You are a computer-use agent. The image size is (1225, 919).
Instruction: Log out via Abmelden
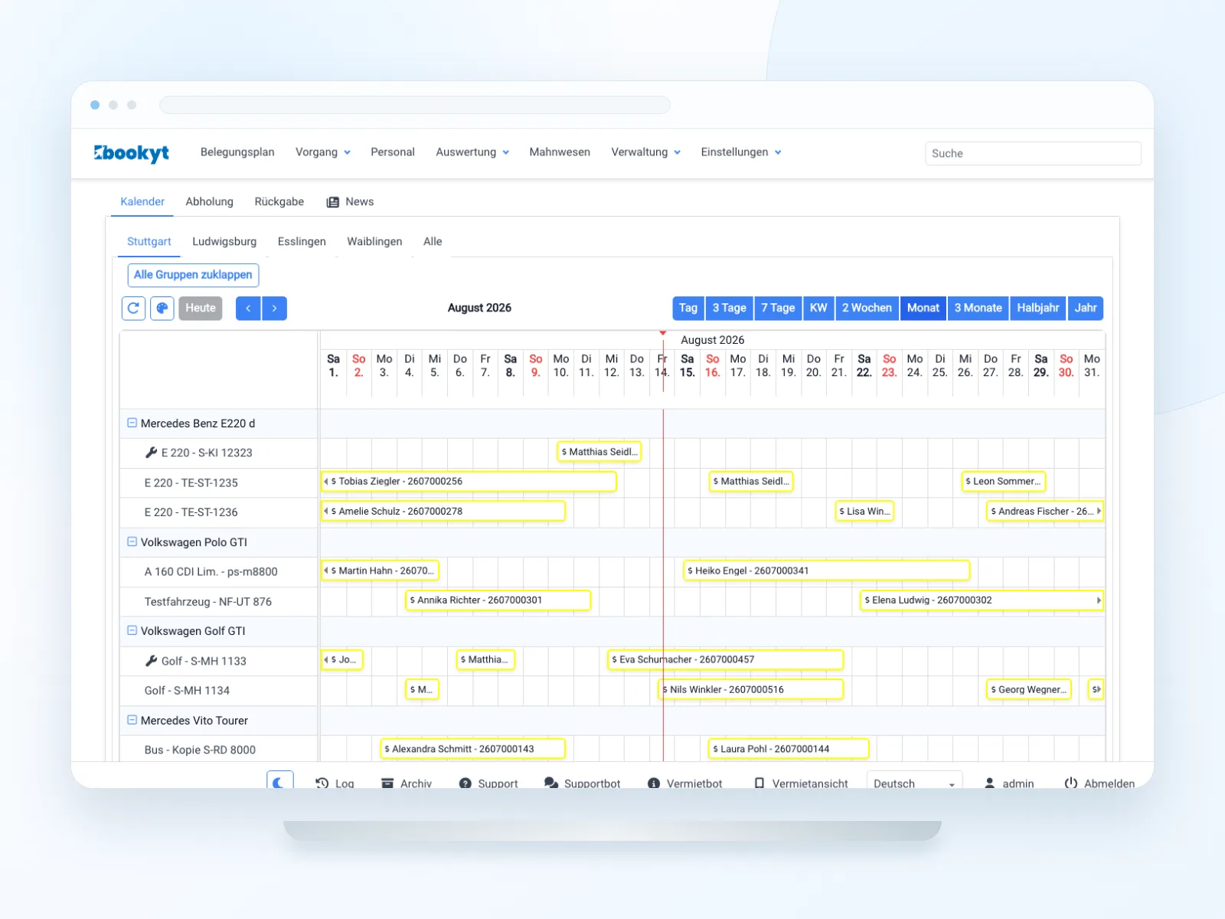click(x=1099, y=783)
